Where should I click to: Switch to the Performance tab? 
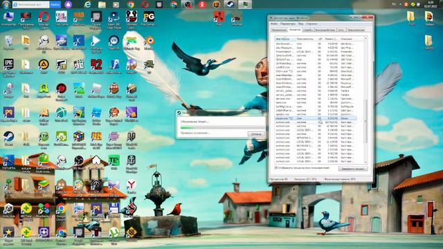[325, 30]
